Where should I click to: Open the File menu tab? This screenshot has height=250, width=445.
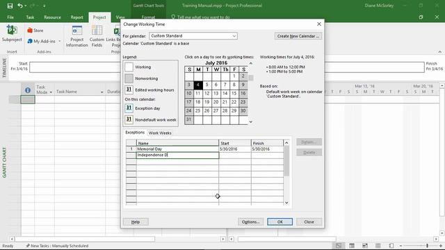click(10, 17)
